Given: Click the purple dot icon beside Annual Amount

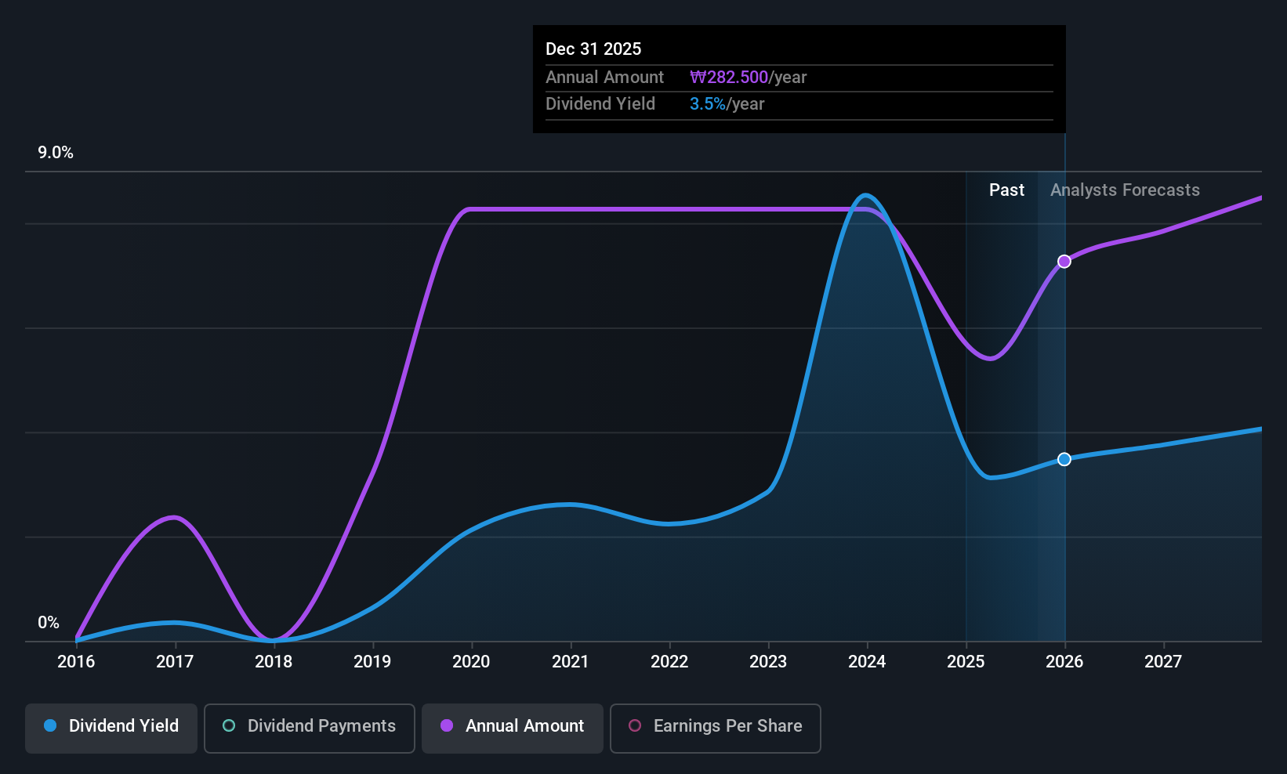Looking at the screenshot, I should pyautogui.click(x=447, y=725).
